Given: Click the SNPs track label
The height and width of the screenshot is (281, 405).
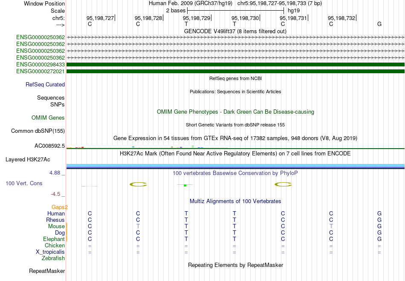Looking at the screenshot, I should (x=58, y=104).
